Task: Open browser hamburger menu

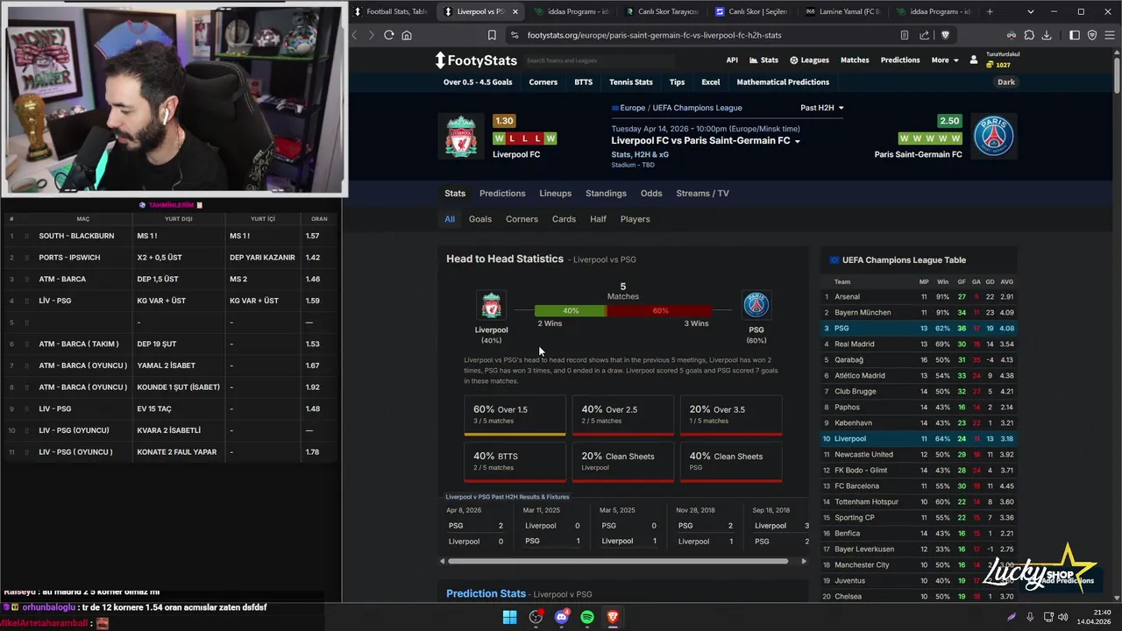Action: 1110,35
